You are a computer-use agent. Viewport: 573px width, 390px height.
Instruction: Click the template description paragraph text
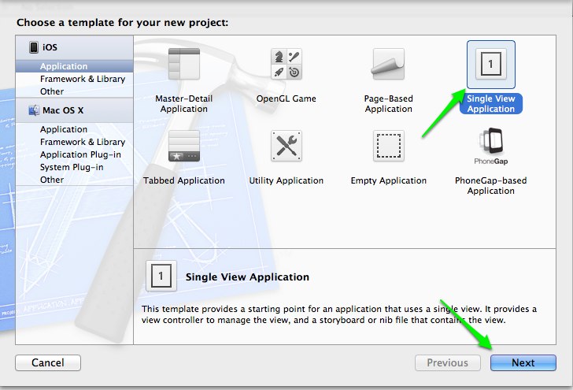[339, 314]
